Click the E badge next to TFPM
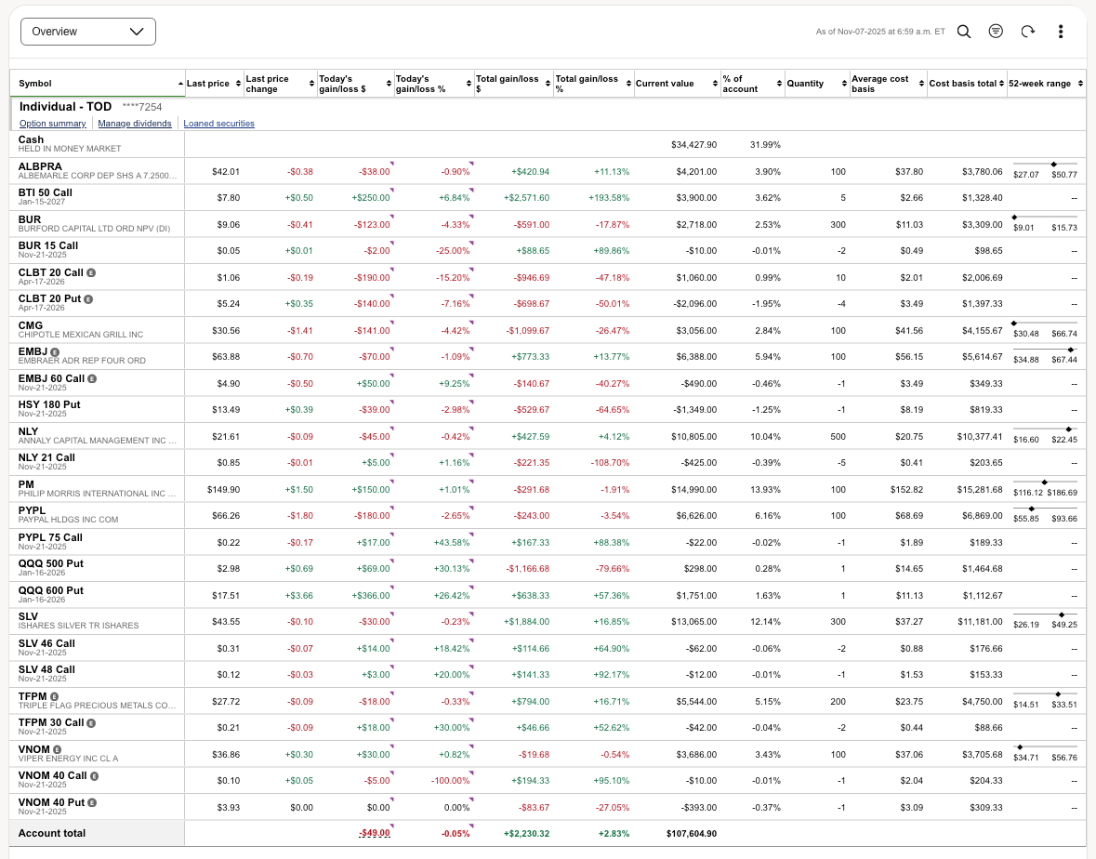1096x859 pixels. 54,696
